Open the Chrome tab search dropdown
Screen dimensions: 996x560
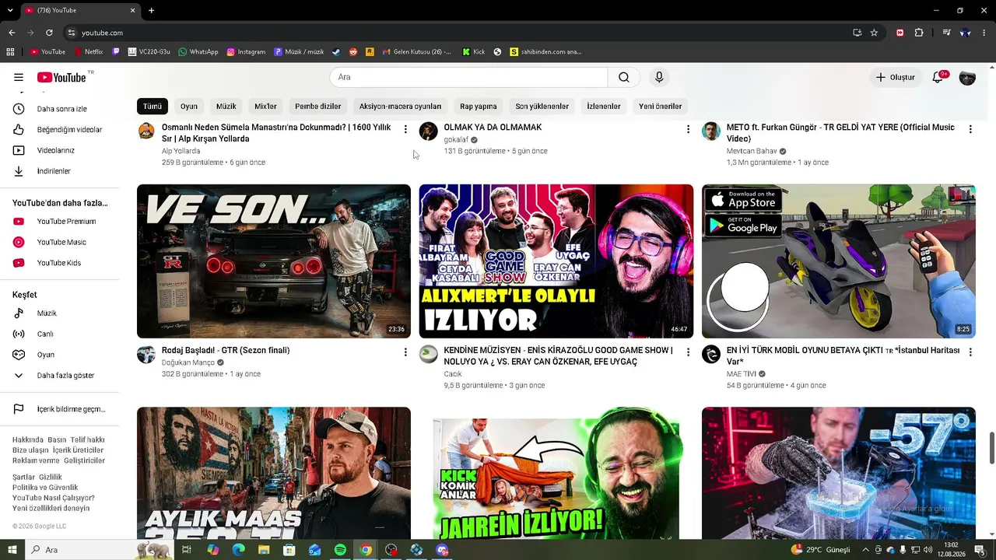coord(10,10)
